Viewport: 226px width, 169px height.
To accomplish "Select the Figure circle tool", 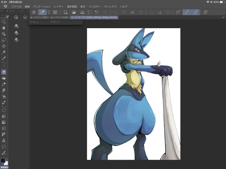I will click(x=4, y=110).
